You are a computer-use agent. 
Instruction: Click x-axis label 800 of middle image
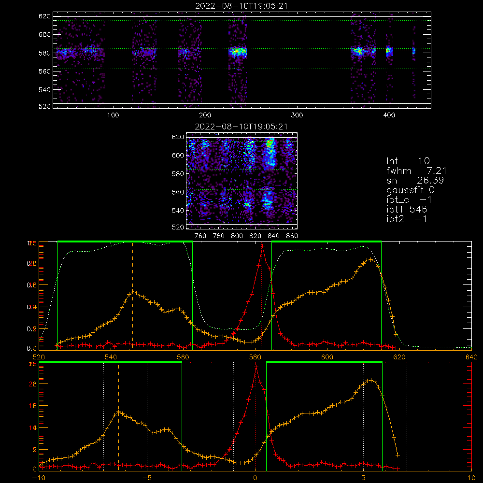[x=237, y=236]
